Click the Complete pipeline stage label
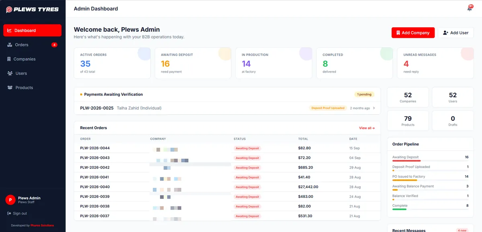Image resolution: width=482 pixels, height=232 pixels. click(x=400, y=206)
